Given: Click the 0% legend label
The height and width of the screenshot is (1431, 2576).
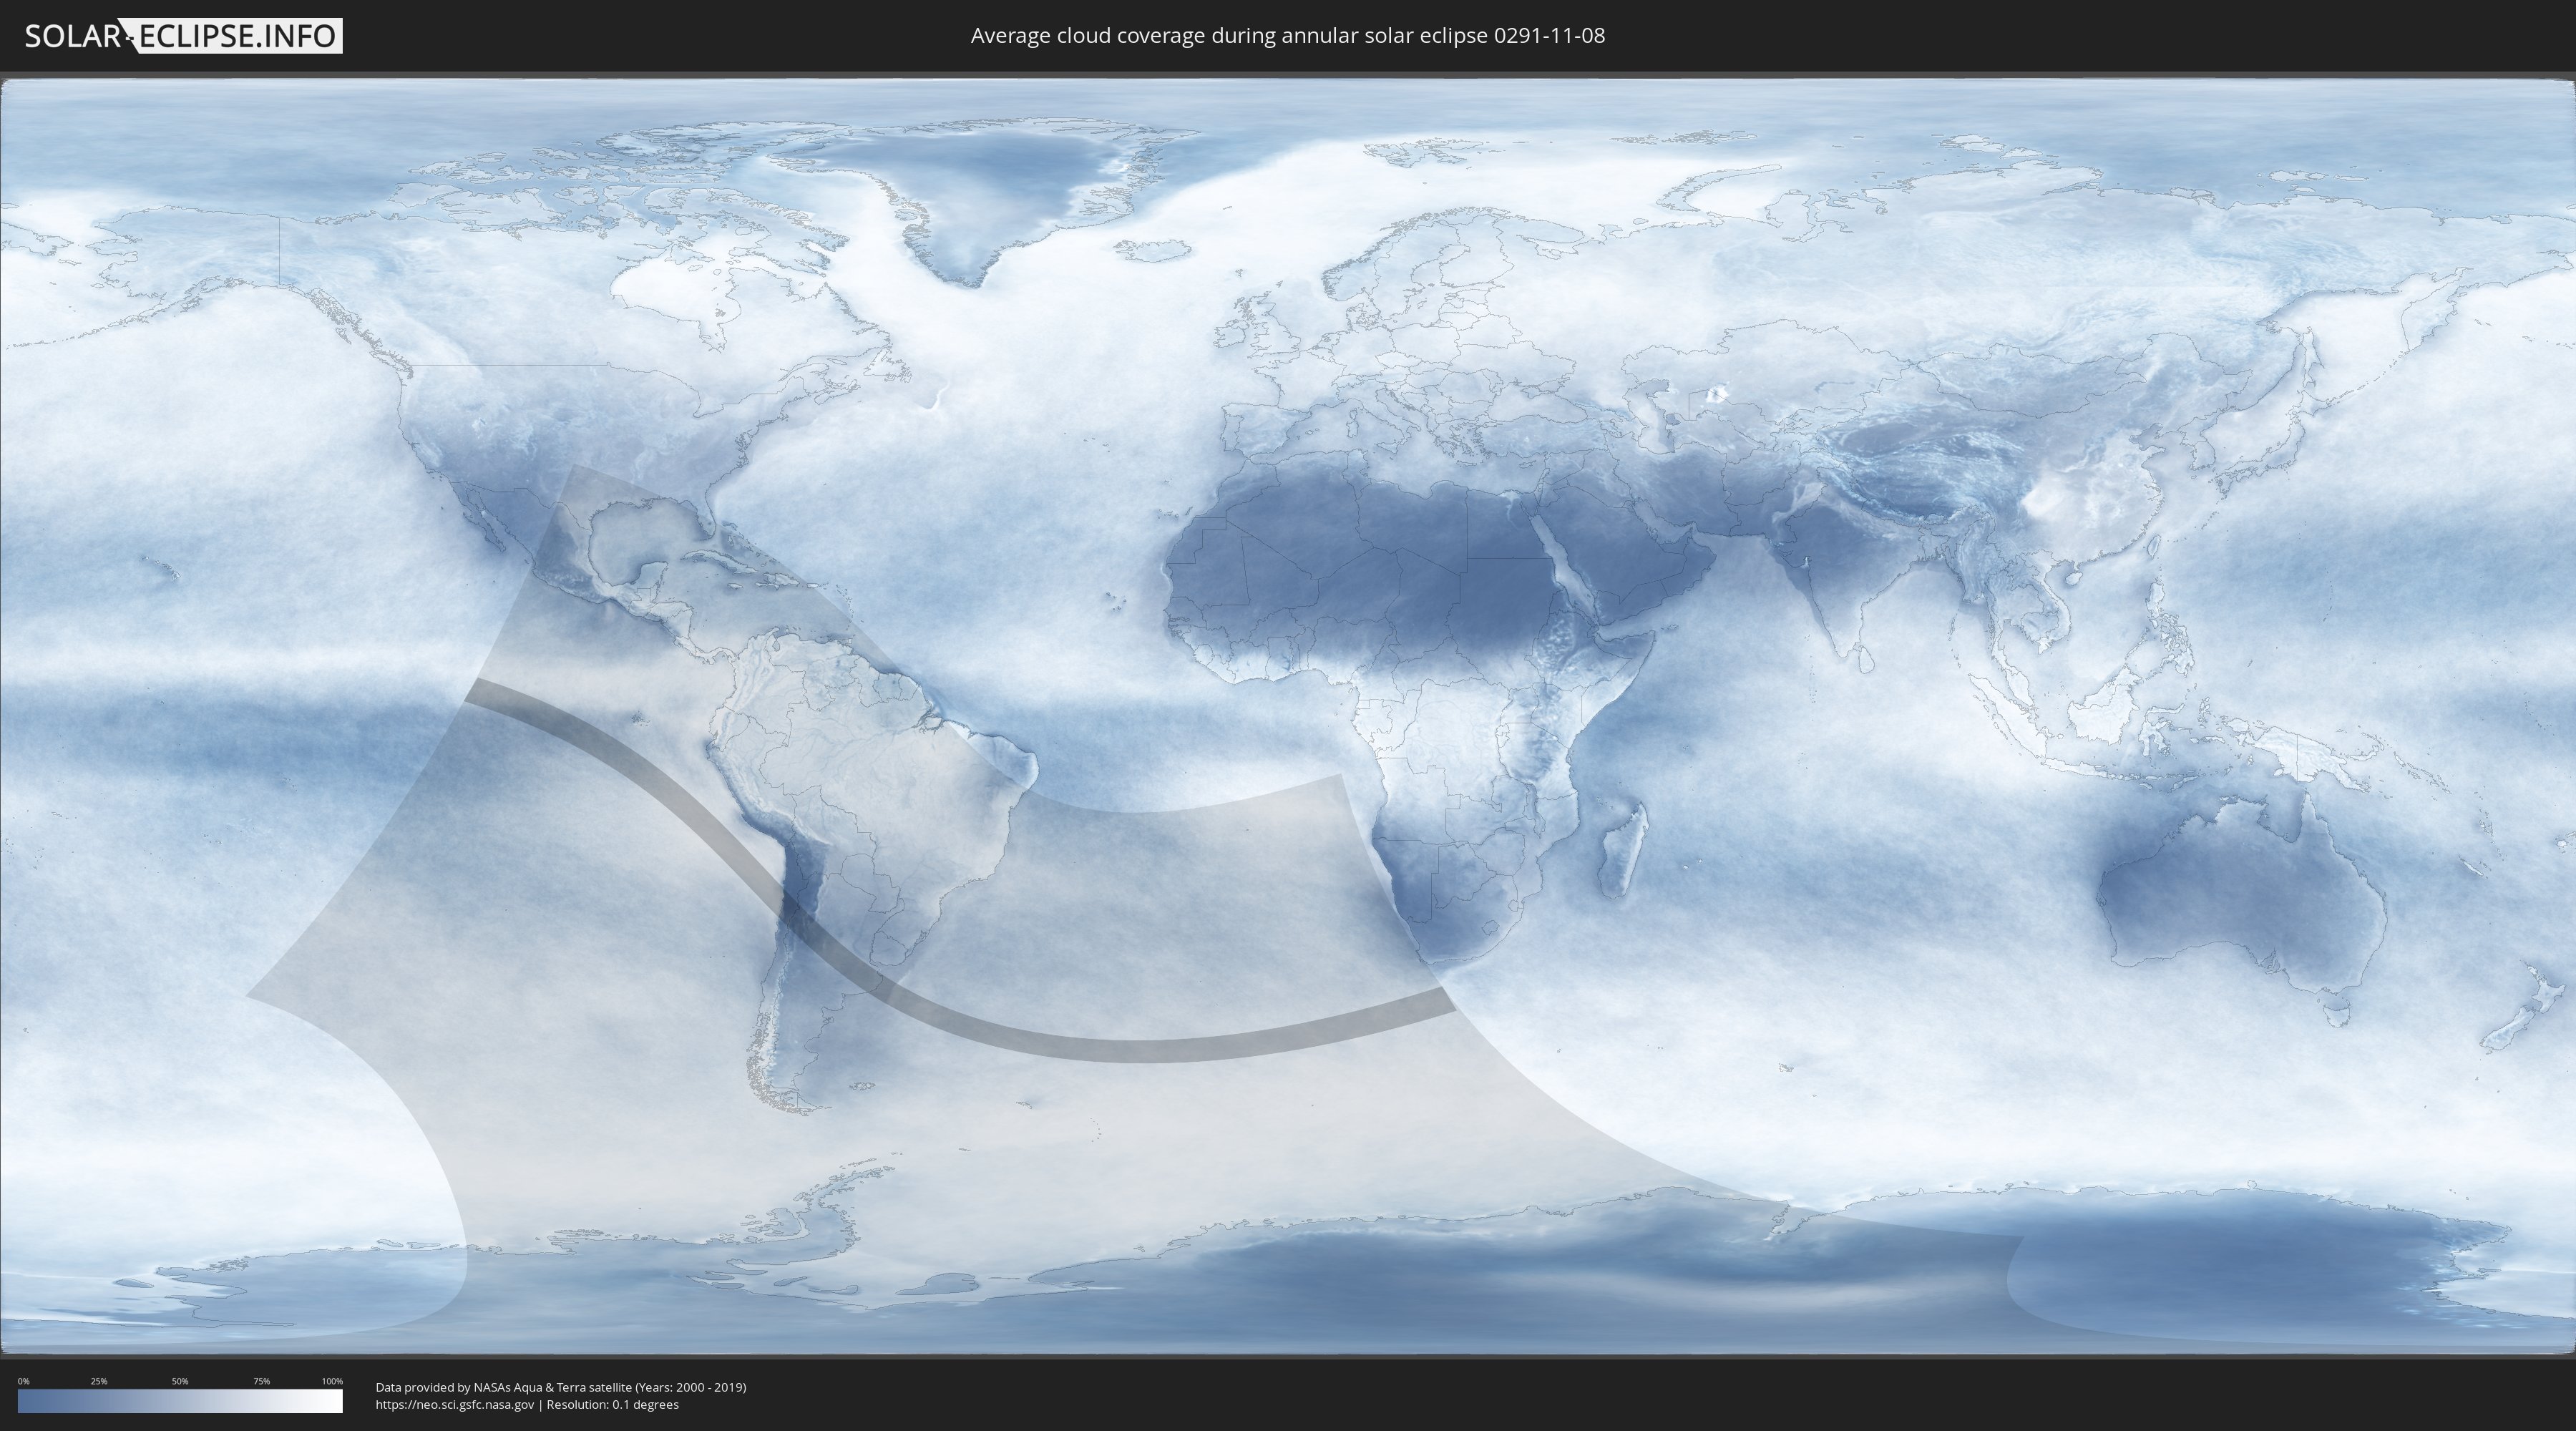Looking at the screenshot, I should pos(24,1381).
